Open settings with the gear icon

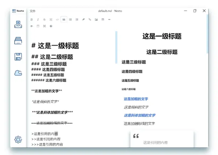(x=18, y=139)
